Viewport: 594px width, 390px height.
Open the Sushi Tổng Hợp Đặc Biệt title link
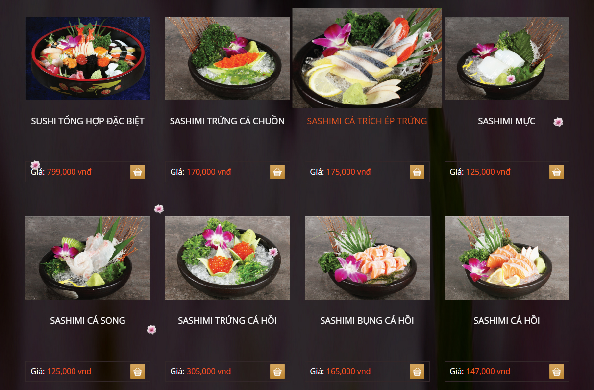coord(88,121)
